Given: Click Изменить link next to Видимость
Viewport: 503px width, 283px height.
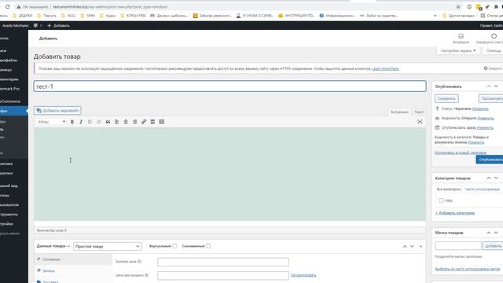Looking at the screenshot, I should pyautogui.click(x=486, y=119).
